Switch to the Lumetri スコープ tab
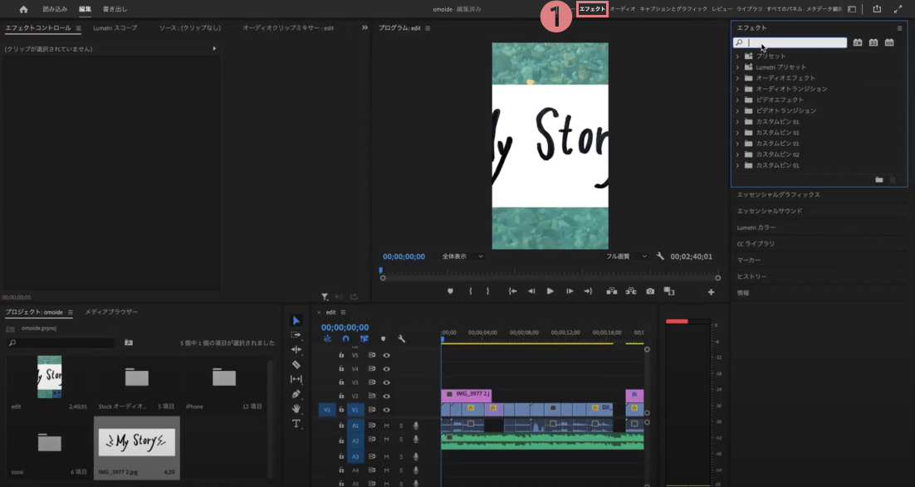The width and height of the screenshot is (915, 487). click(115, 28)
